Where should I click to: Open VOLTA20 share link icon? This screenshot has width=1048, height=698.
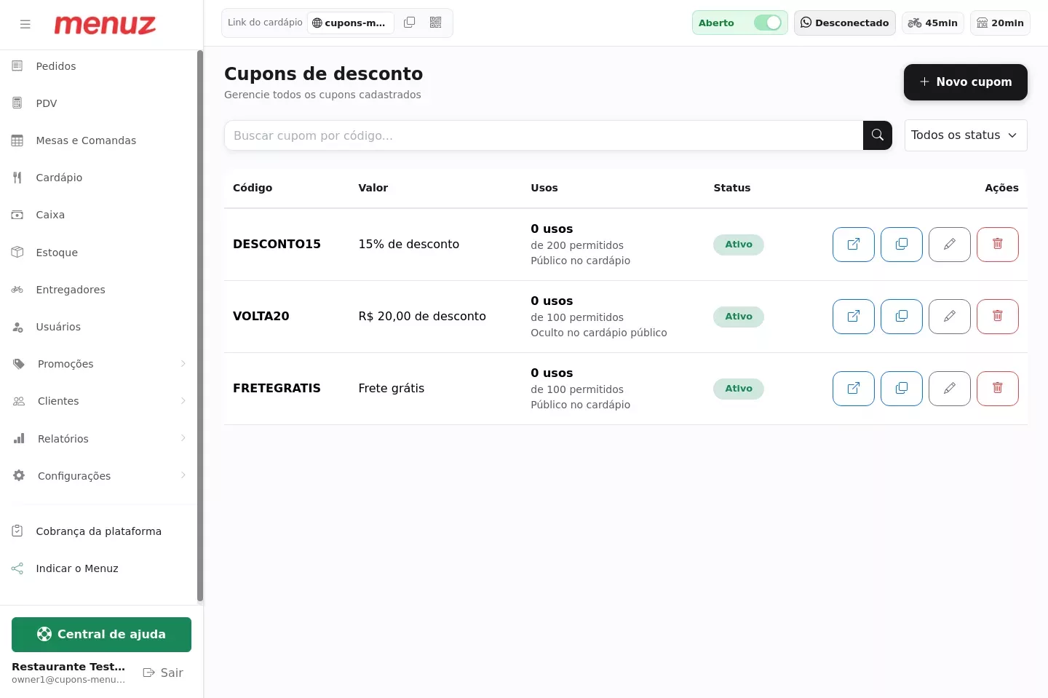pos(854,317)
